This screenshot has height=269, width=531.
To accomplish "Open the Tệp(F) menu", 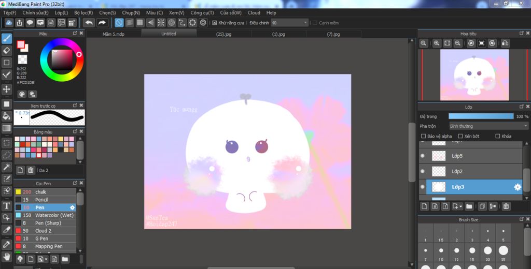I will pos(10,13).
